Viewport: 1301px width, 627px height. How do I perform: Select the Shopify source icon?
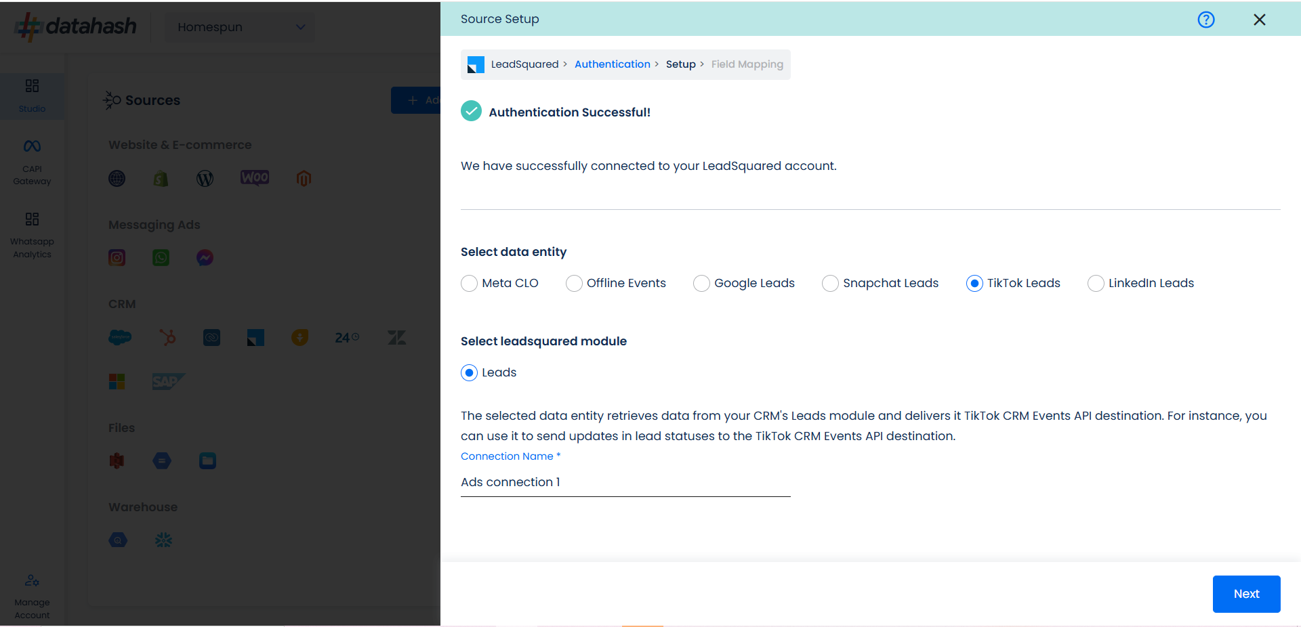[x=161, y=178]
